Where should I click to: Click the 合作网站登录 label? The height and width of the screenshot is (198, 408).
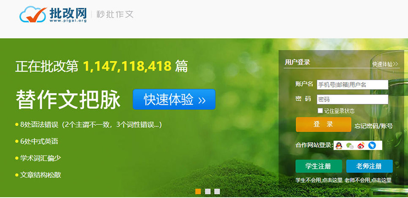(314, 145)
